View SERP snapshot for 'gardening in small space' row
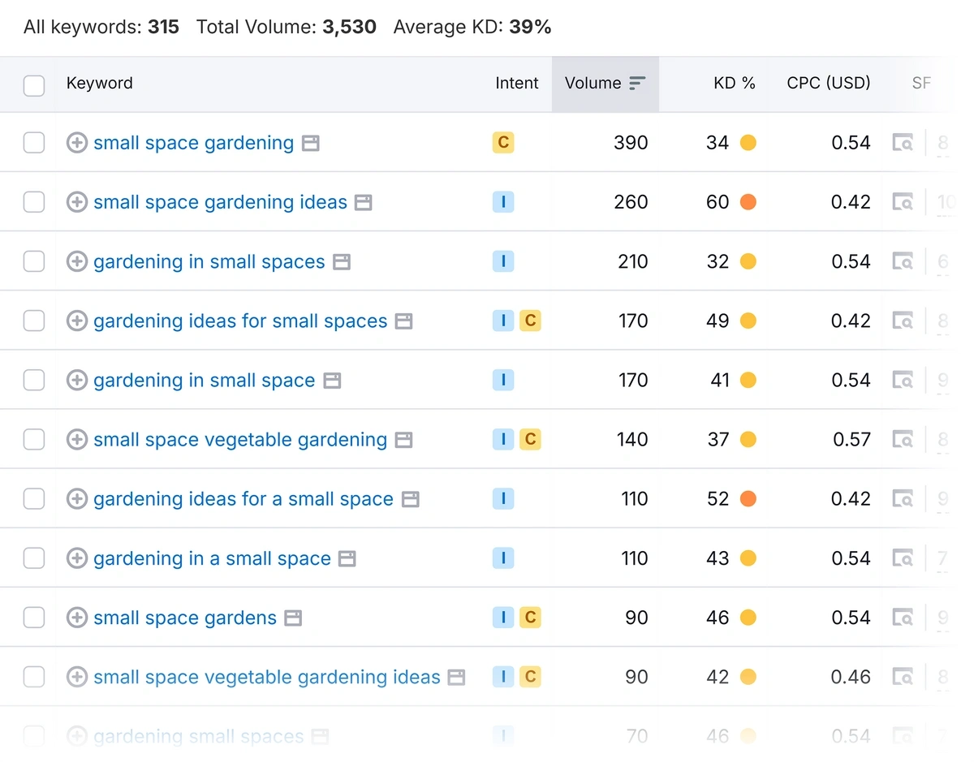 pos(903,380)
